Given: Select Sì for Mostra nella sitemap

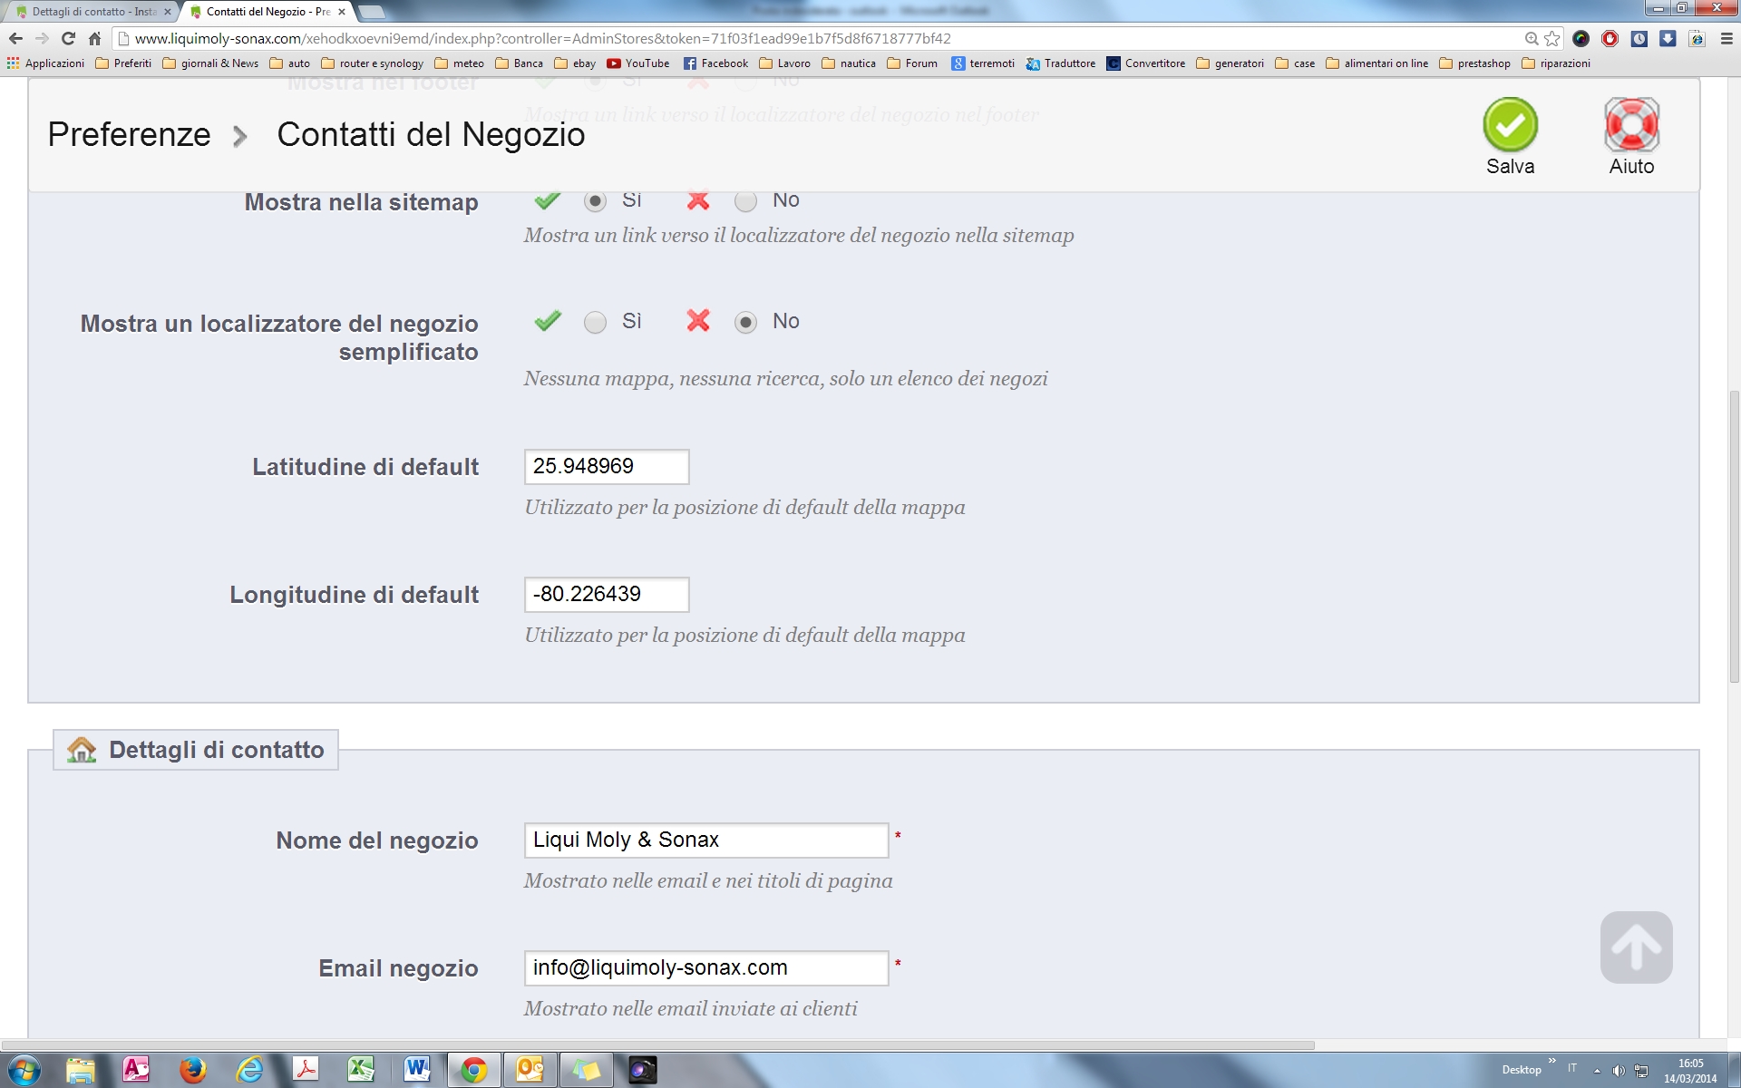Looking at the screenshot, I should click(x=595, y=201).
